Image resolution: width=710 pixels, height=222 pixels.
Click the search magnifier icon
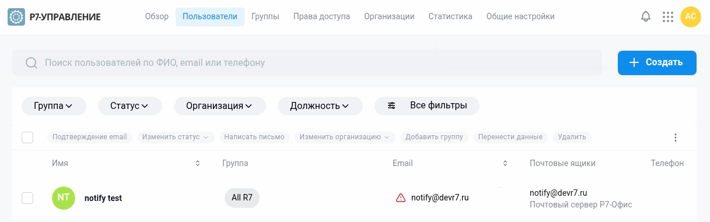pos(32,62)
